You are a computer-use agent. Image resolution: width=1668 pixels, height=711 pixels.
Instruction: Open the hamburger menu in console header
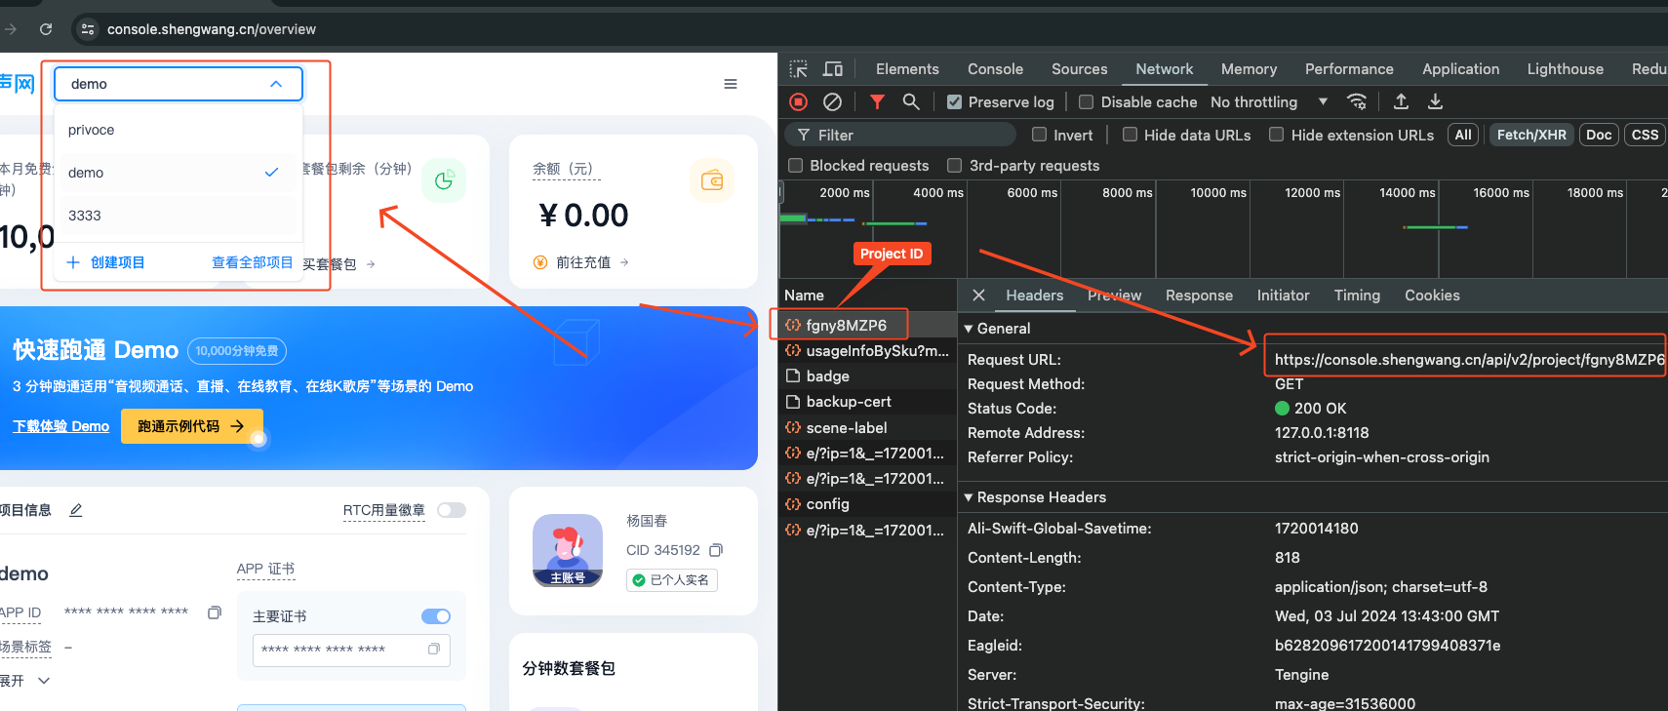tap(731, 84)
